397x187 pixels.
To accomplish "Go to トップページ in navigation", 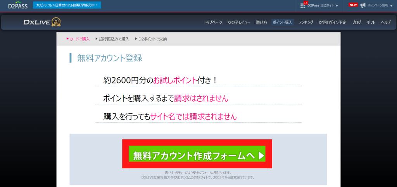I will point(213,23).
